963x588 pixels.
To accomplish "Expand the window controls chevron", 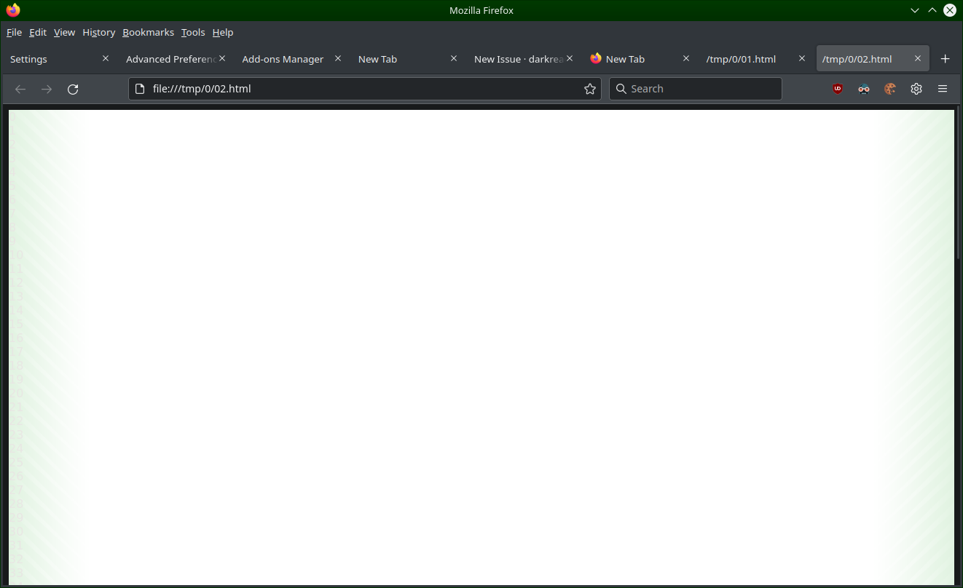I will 914,10.
